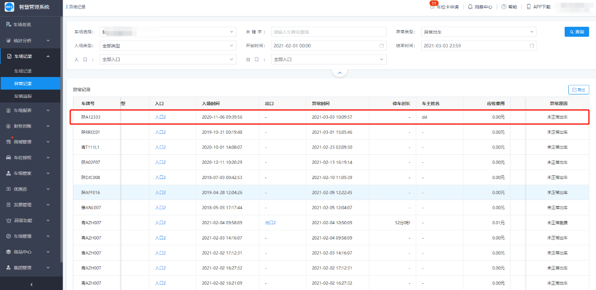
Task: Open the 车场选择 dropdown
Action: click(x=168, y=32)
